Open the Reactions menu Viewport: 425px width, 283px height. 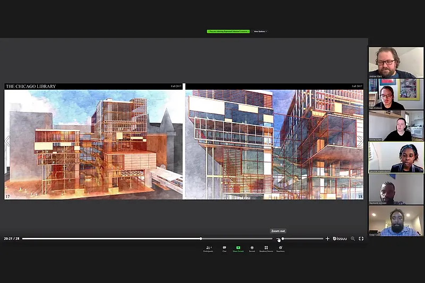point(280,249)
